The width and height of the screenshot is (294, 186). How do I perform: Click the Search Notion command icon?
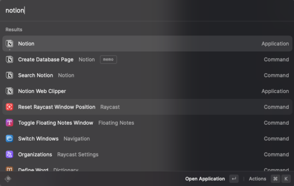click(10, 76)
